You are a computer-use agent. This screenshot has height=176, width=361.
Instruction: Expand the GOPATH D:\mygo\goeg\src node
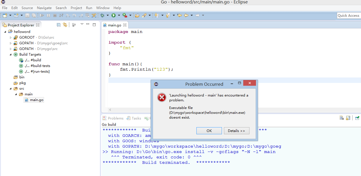pos(11,43)
